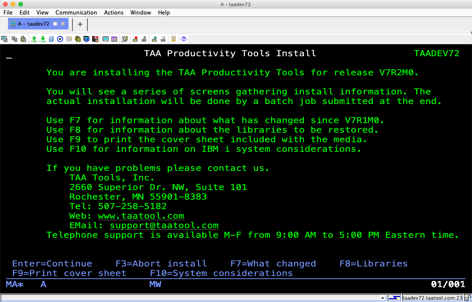472x302 pixels.
Task: Click "If you have problems please contact us."
Action: 158,168
